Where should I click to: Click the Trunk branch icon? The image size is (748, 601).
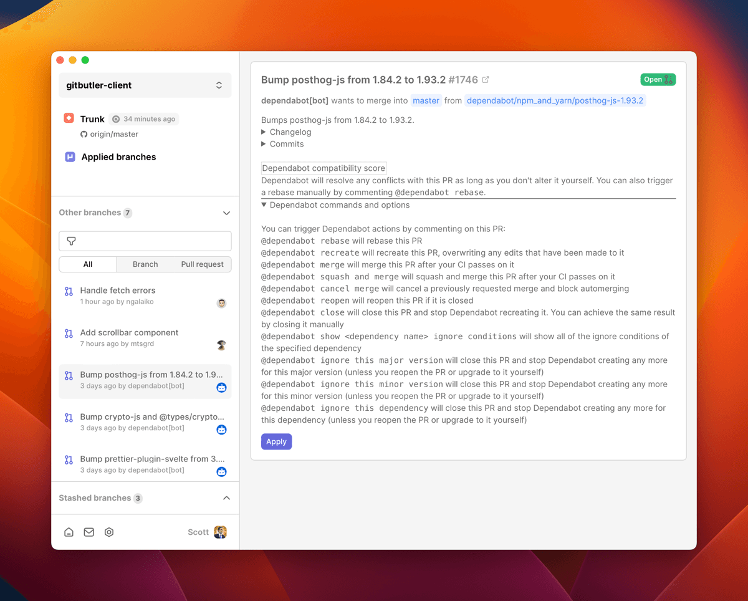(69, 118)
